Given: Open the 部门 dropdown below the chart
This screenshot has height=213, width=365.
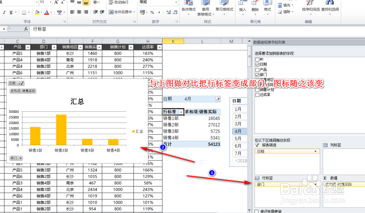Looking at the screenshot, I should 16,158.
